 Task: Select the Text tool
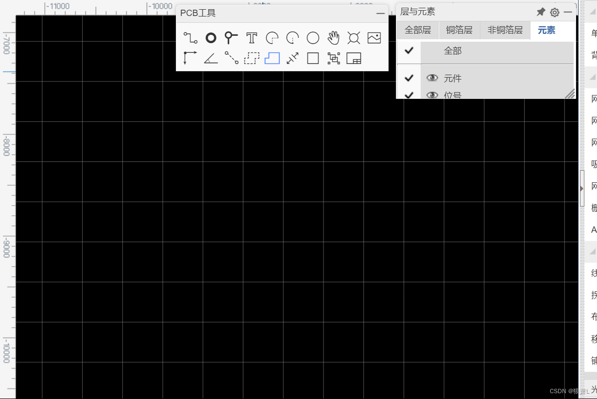252,38
